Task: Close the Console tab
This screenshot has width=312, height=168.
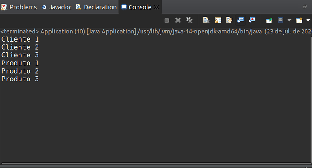Action: coord(156,7)
